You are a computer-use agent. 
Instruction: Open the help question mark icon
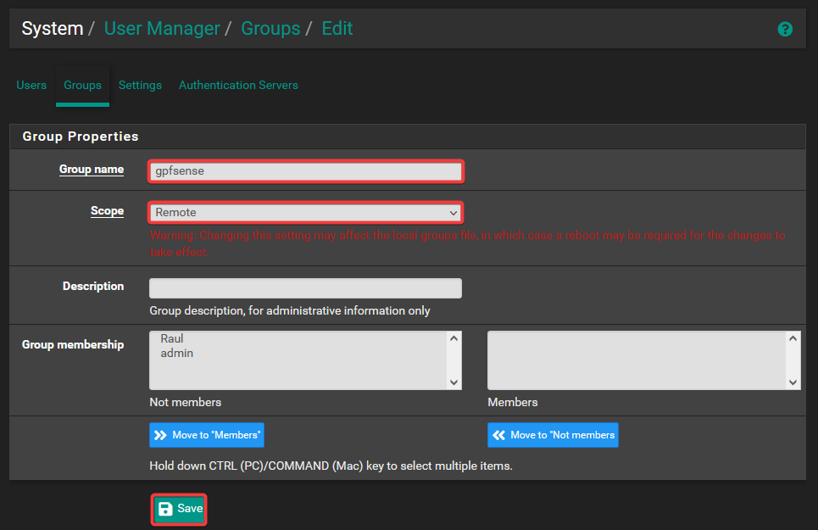785,29
